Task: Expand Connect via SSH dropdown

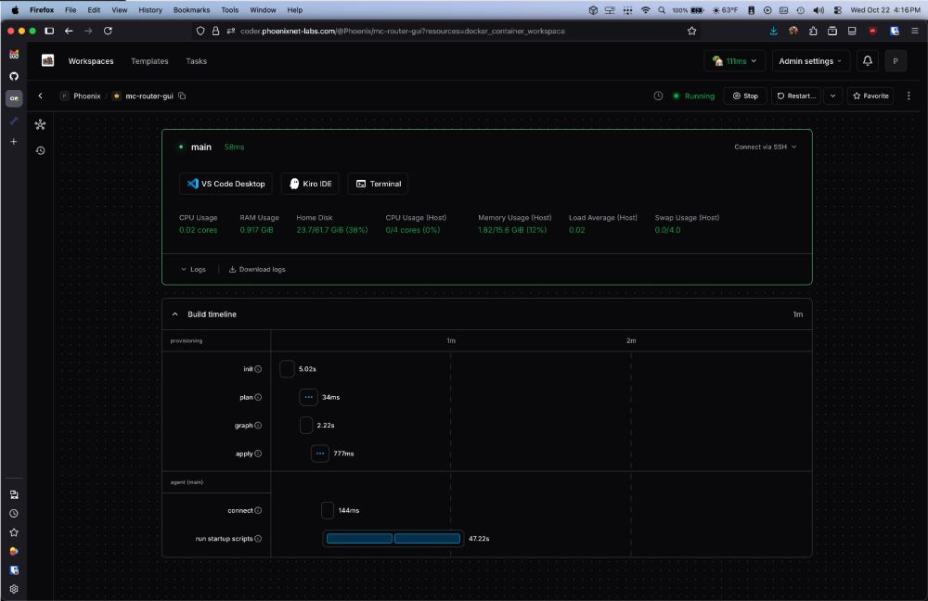Action: pyautogui.click(x=765, y=147)
